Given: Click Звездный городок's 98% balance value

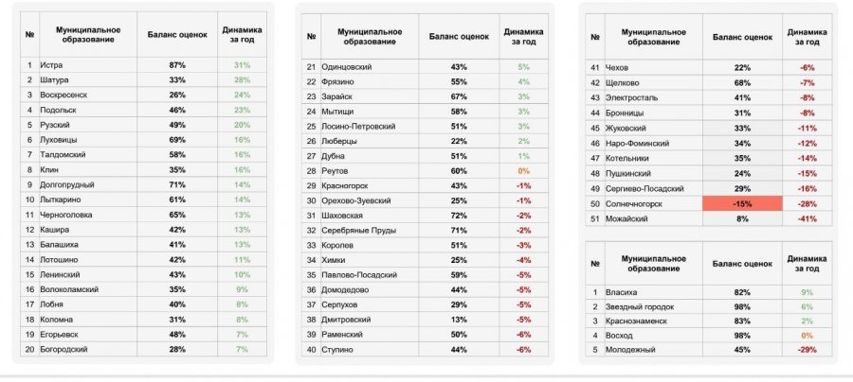Looking at the screenshot, I should click(x=742, y=307).
